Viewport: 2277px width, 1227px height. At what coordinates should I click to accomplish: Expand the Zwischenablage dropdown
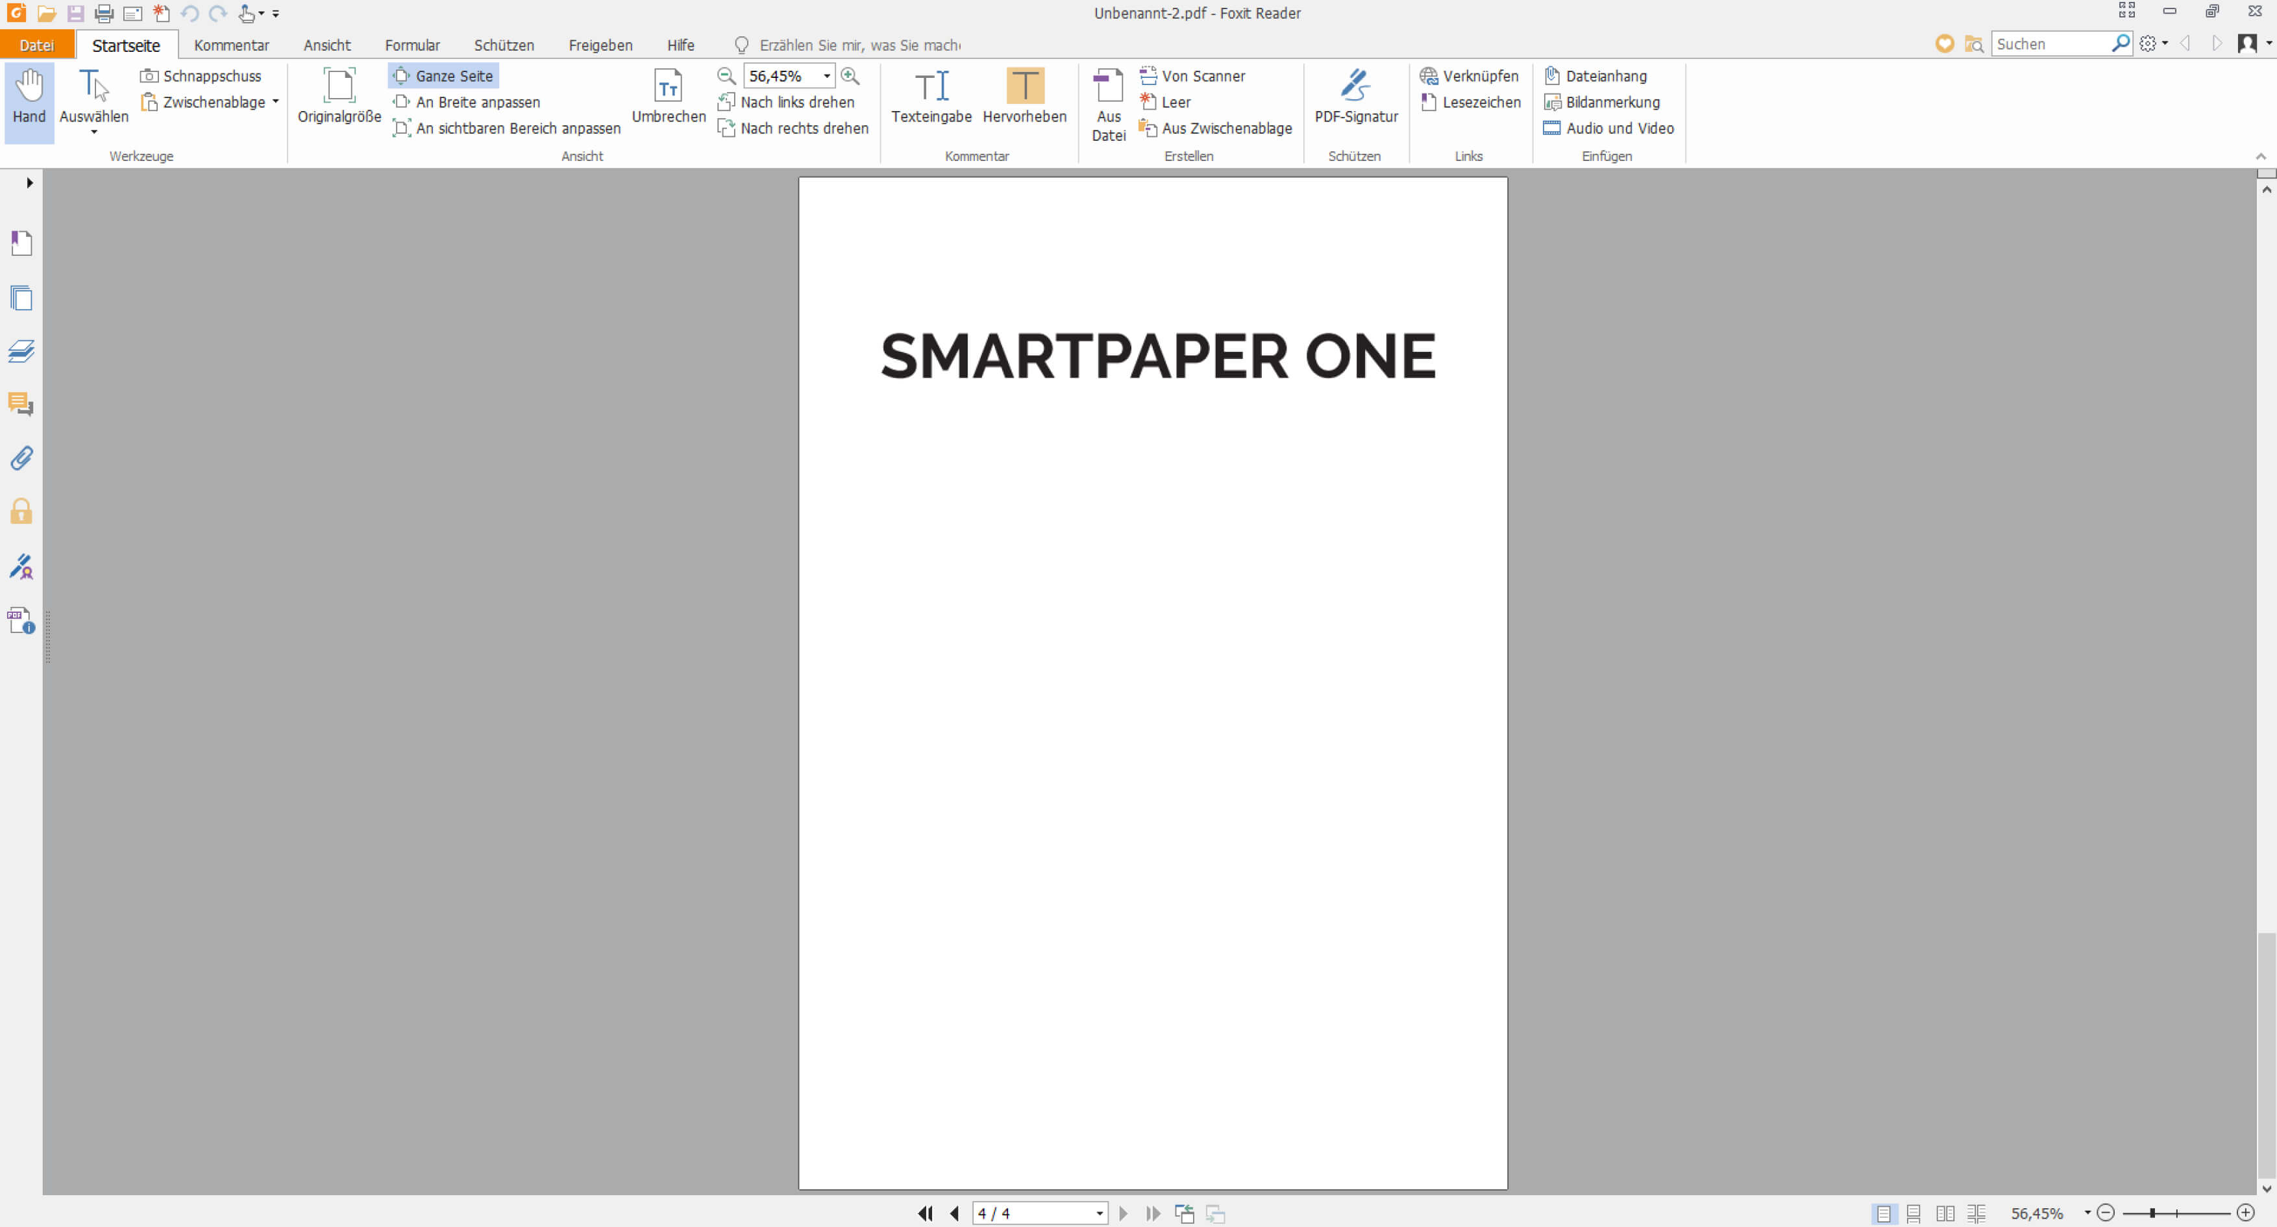pyautogui.click(x=276, y=102)
